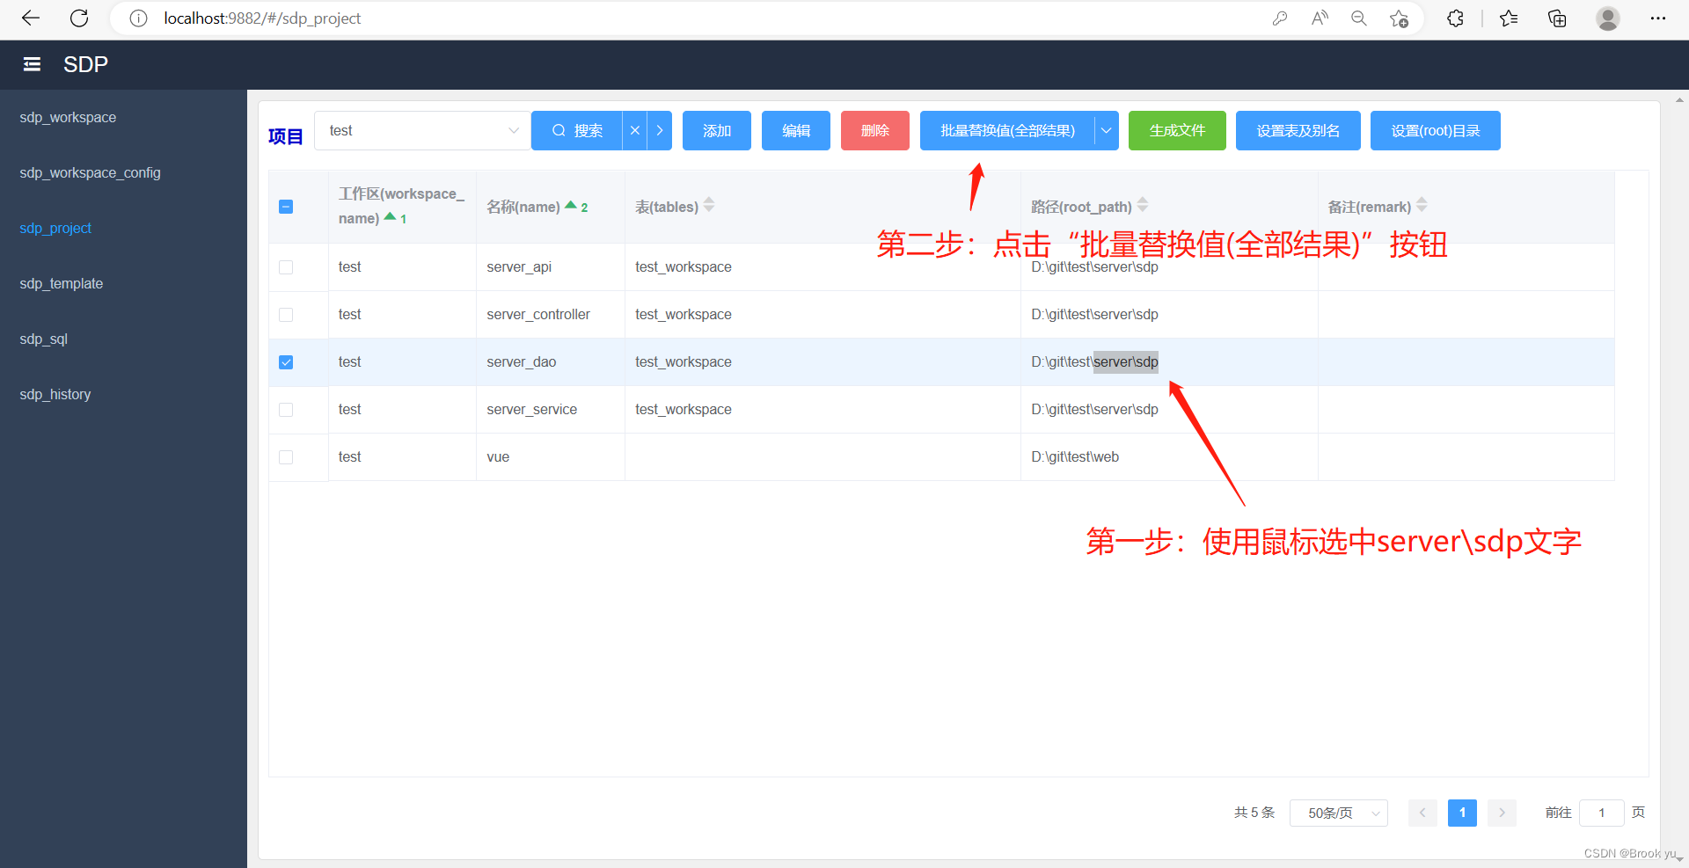The width and height of the screenshot is (1689, 868).
Task: Click 批量替换值(全部结果) button
Action: coord(1007,130)
